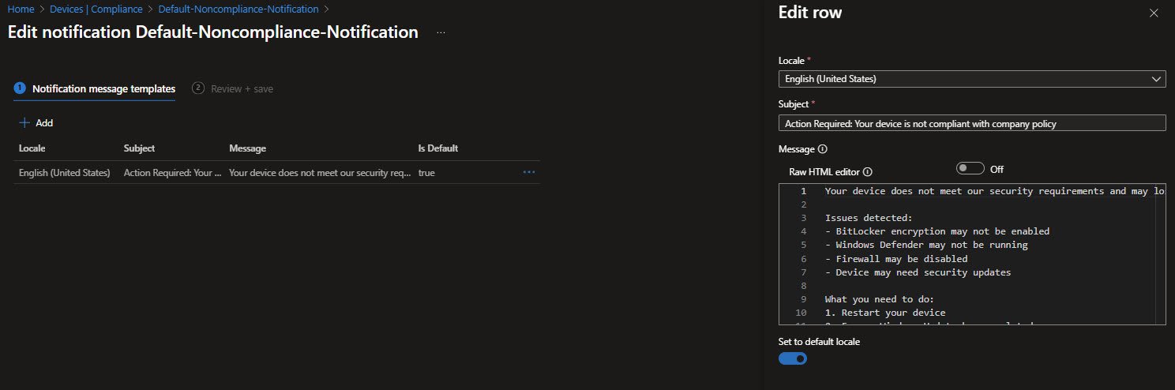
Task: Expand the Locale dropdown
Action: (x=971, y=79)
